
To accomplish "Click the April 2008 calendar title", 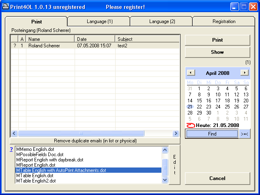I will pyautogui.click(x=217, y=73).
